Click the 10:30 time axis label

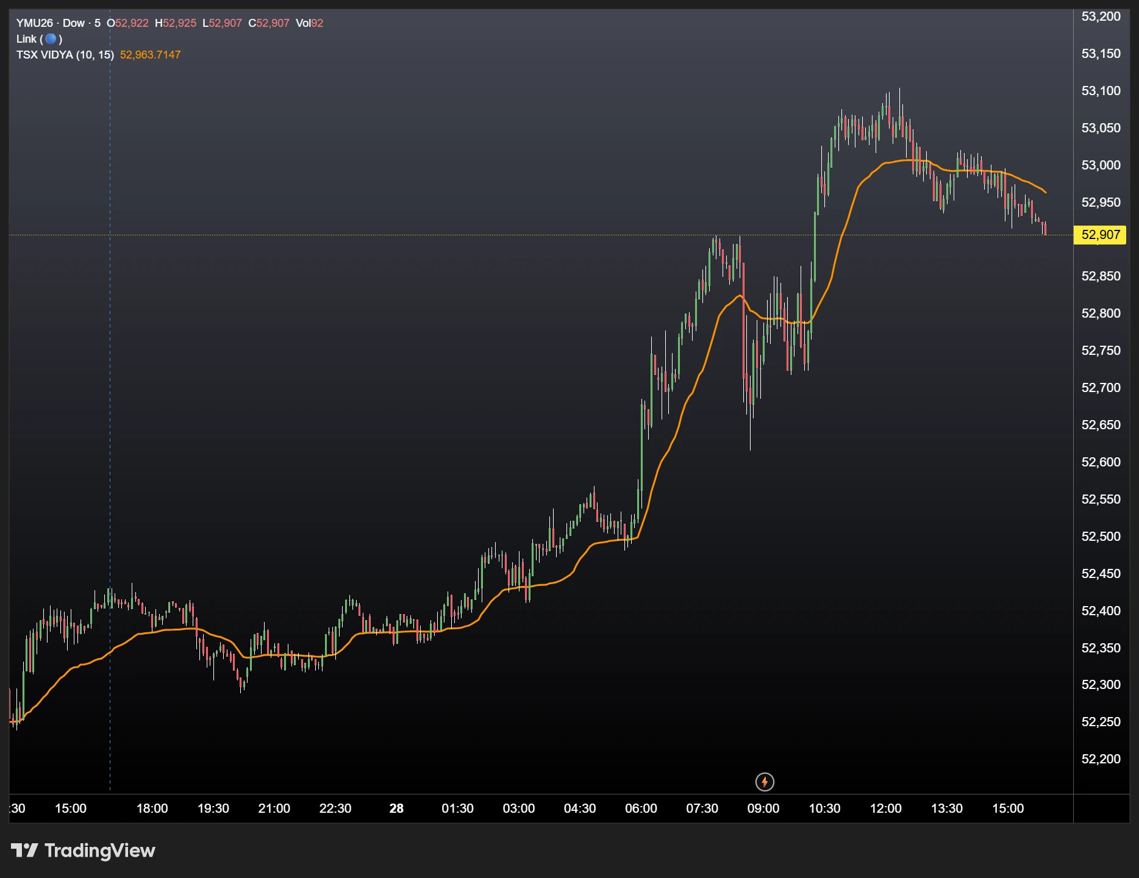(x=824, y=808)
